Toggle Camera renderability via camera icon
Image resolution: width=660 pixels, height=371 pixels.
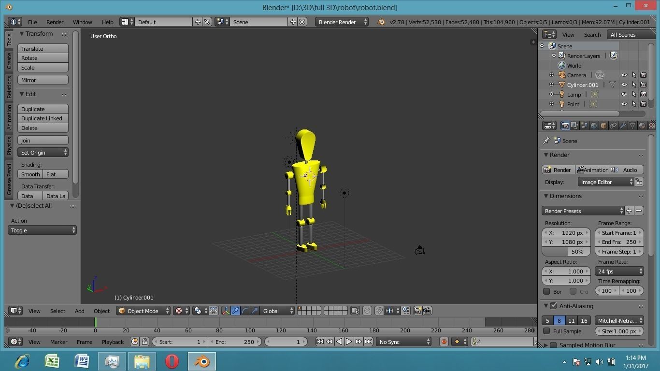(644, 75)
